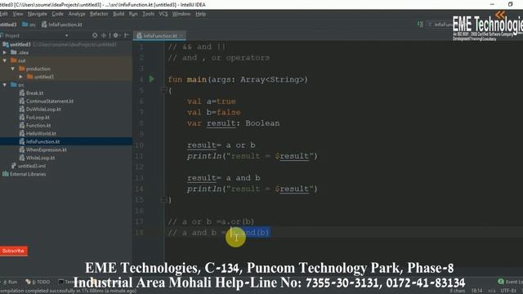The width and height of the screenshot is (523, 294).
Task: Maximize the IntelliJ IDEA window
Action: tap(510, 4)
